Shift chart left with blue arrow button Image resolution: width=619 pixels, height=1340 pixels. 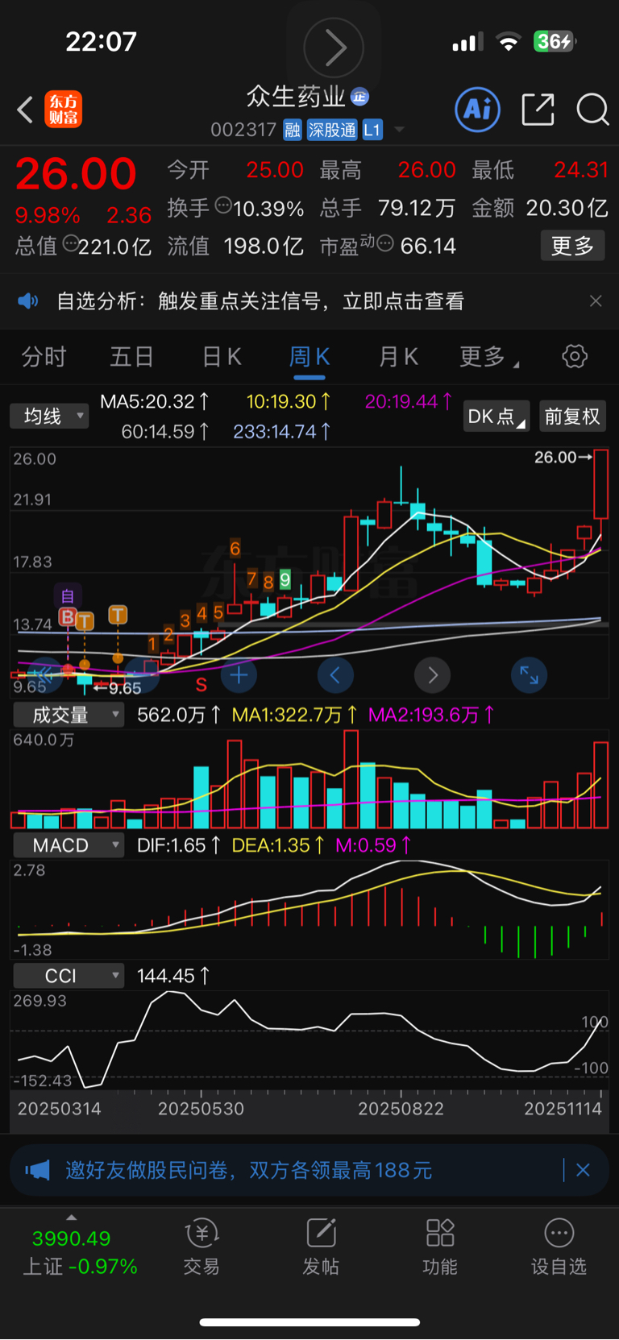(x=335, y=675)
